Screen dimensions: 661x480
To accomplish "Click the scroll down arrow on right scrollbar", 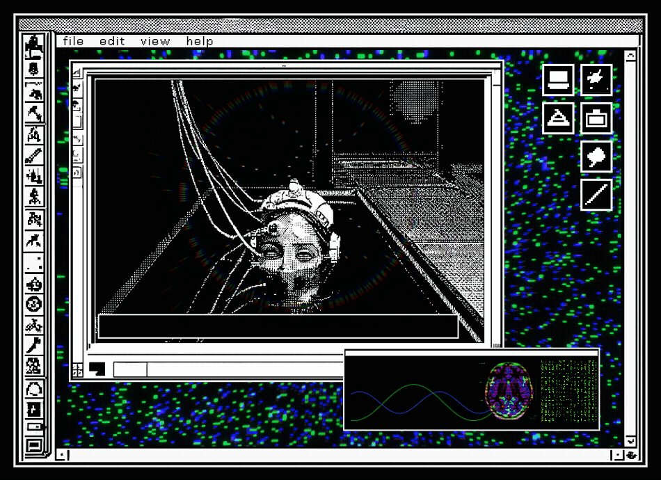I will 630,441.
